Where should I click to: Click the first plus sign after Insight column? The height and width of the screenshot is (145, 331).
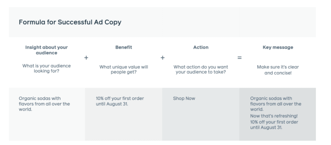(86, 58)
